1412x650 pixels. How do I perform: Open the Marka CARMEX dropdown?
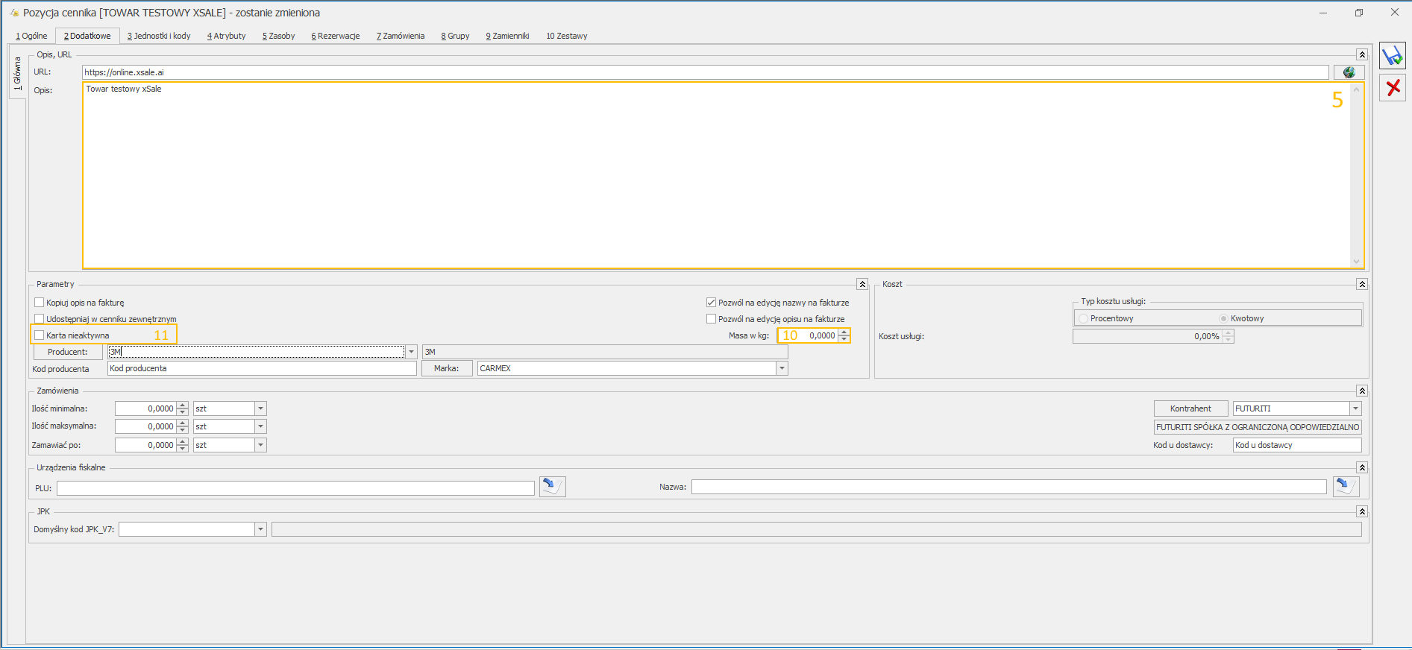point(782,368)
